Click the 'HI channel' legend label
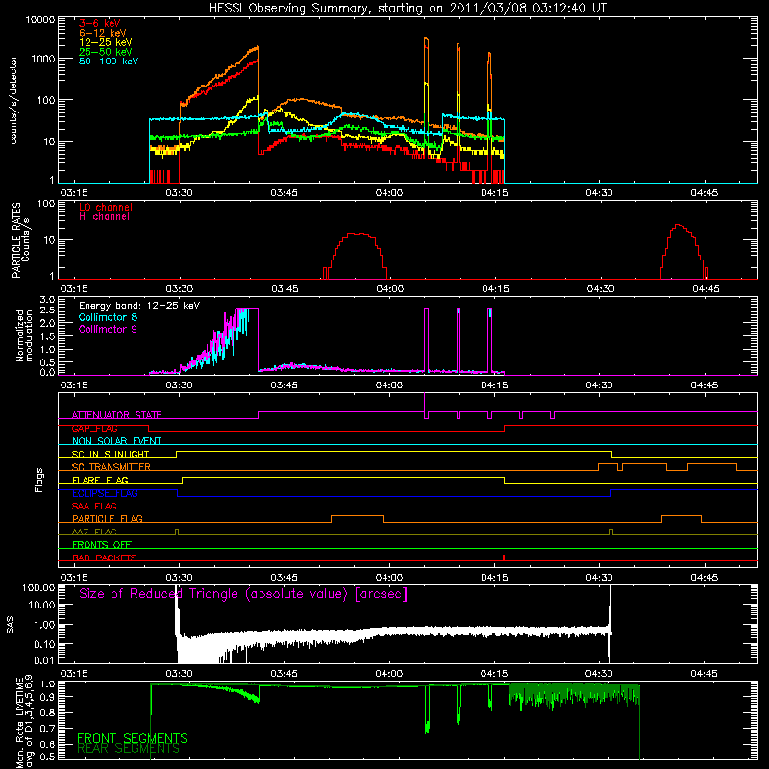Viewport: 769px width, 769px height. [x=104, y=217]
